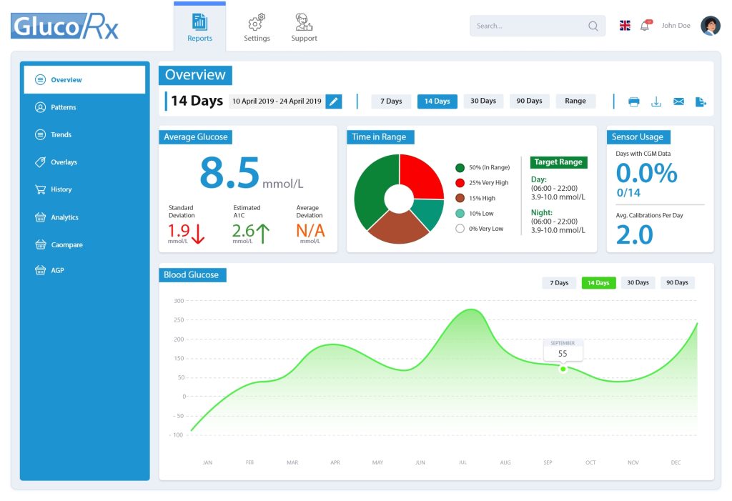The image size is (732, 501).
Task: Click the Range button
Action: click(575, 101)
